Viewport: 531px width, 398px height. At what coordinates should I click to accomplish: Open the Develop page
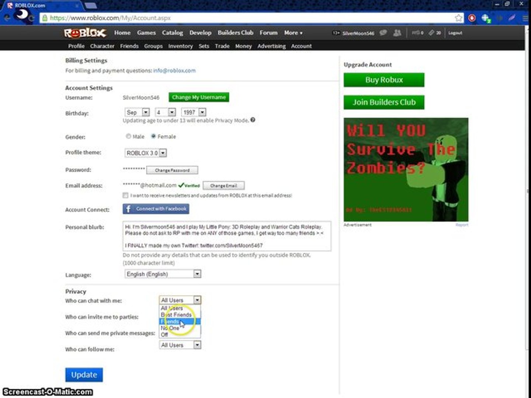point(201,33)
